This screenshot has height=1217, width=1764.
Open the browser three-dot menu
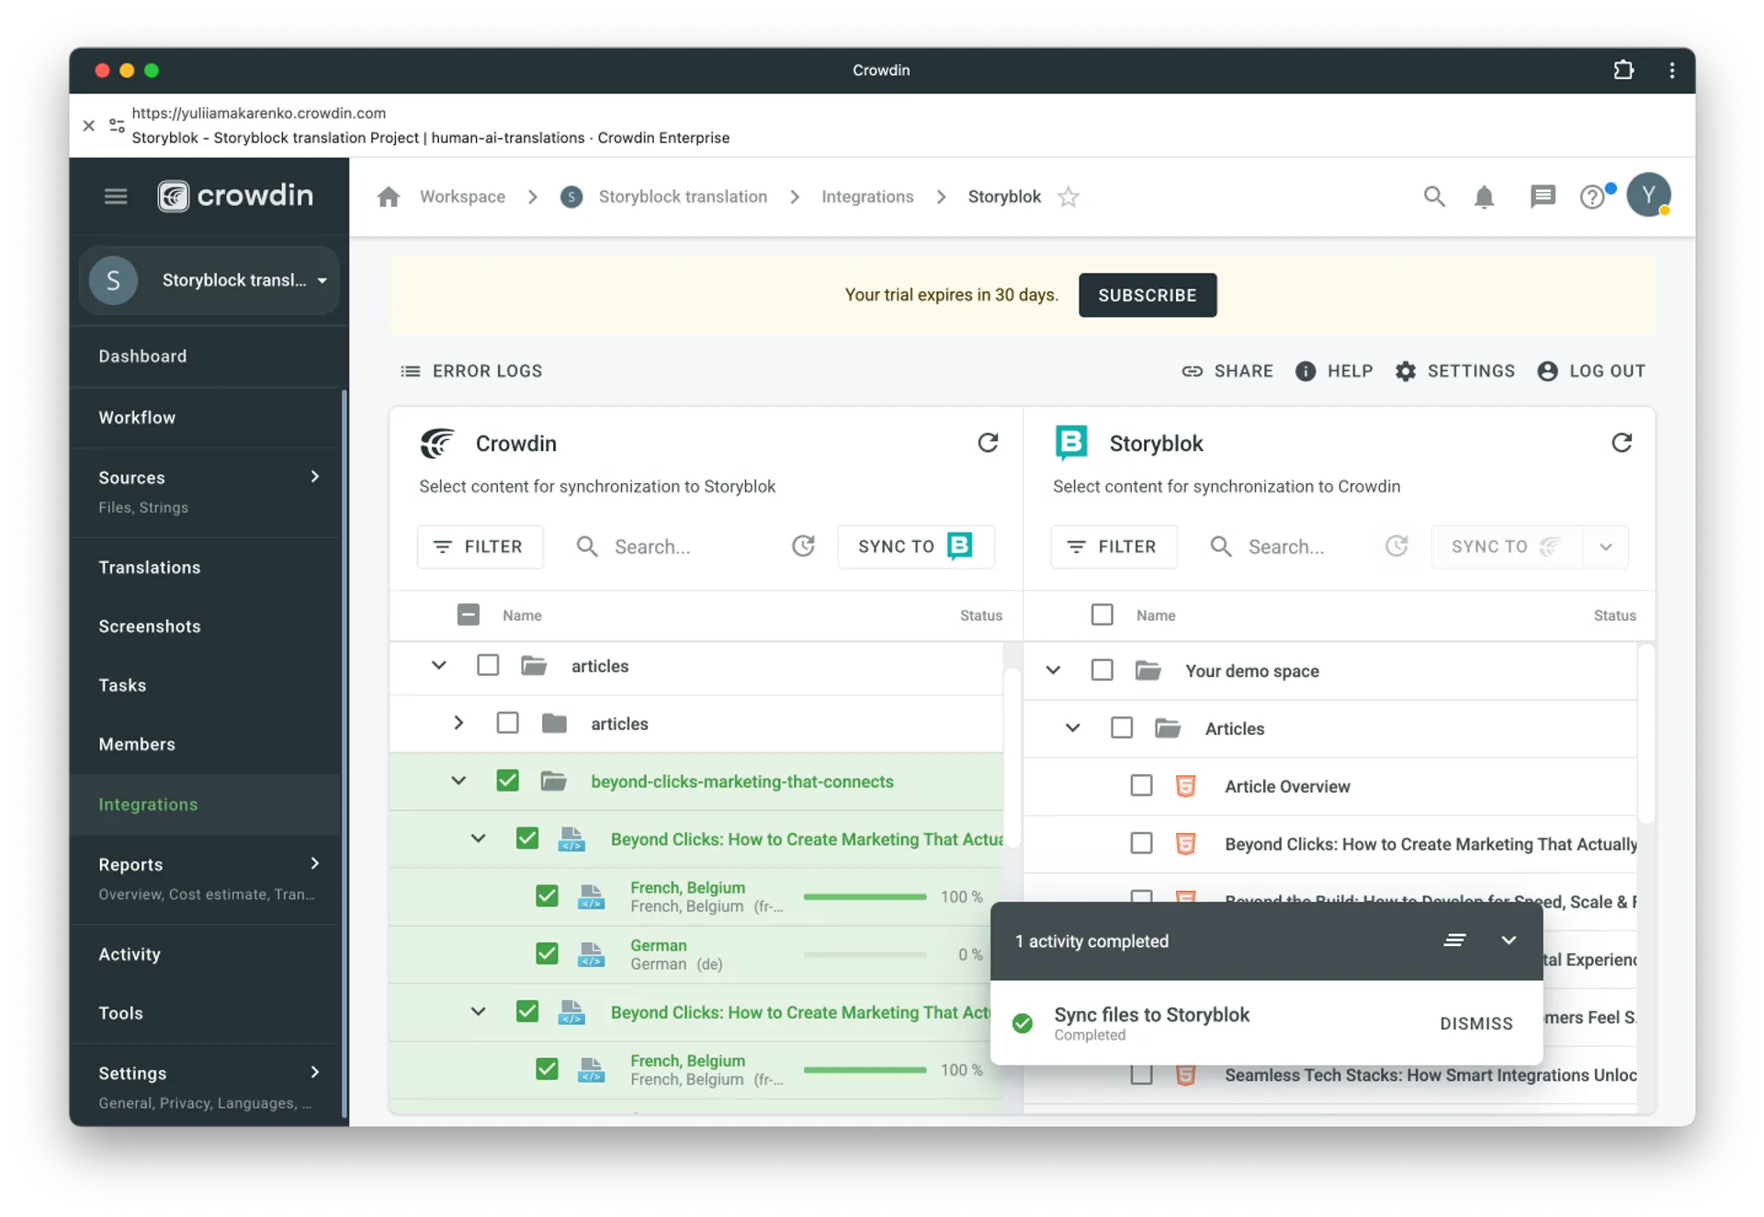[1671, 70]
